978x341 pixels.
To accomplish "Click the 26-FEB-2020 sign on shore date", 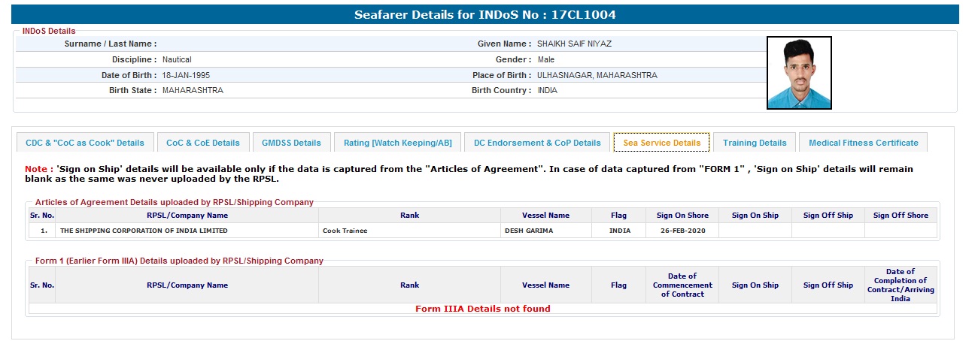I will (682, 231).
